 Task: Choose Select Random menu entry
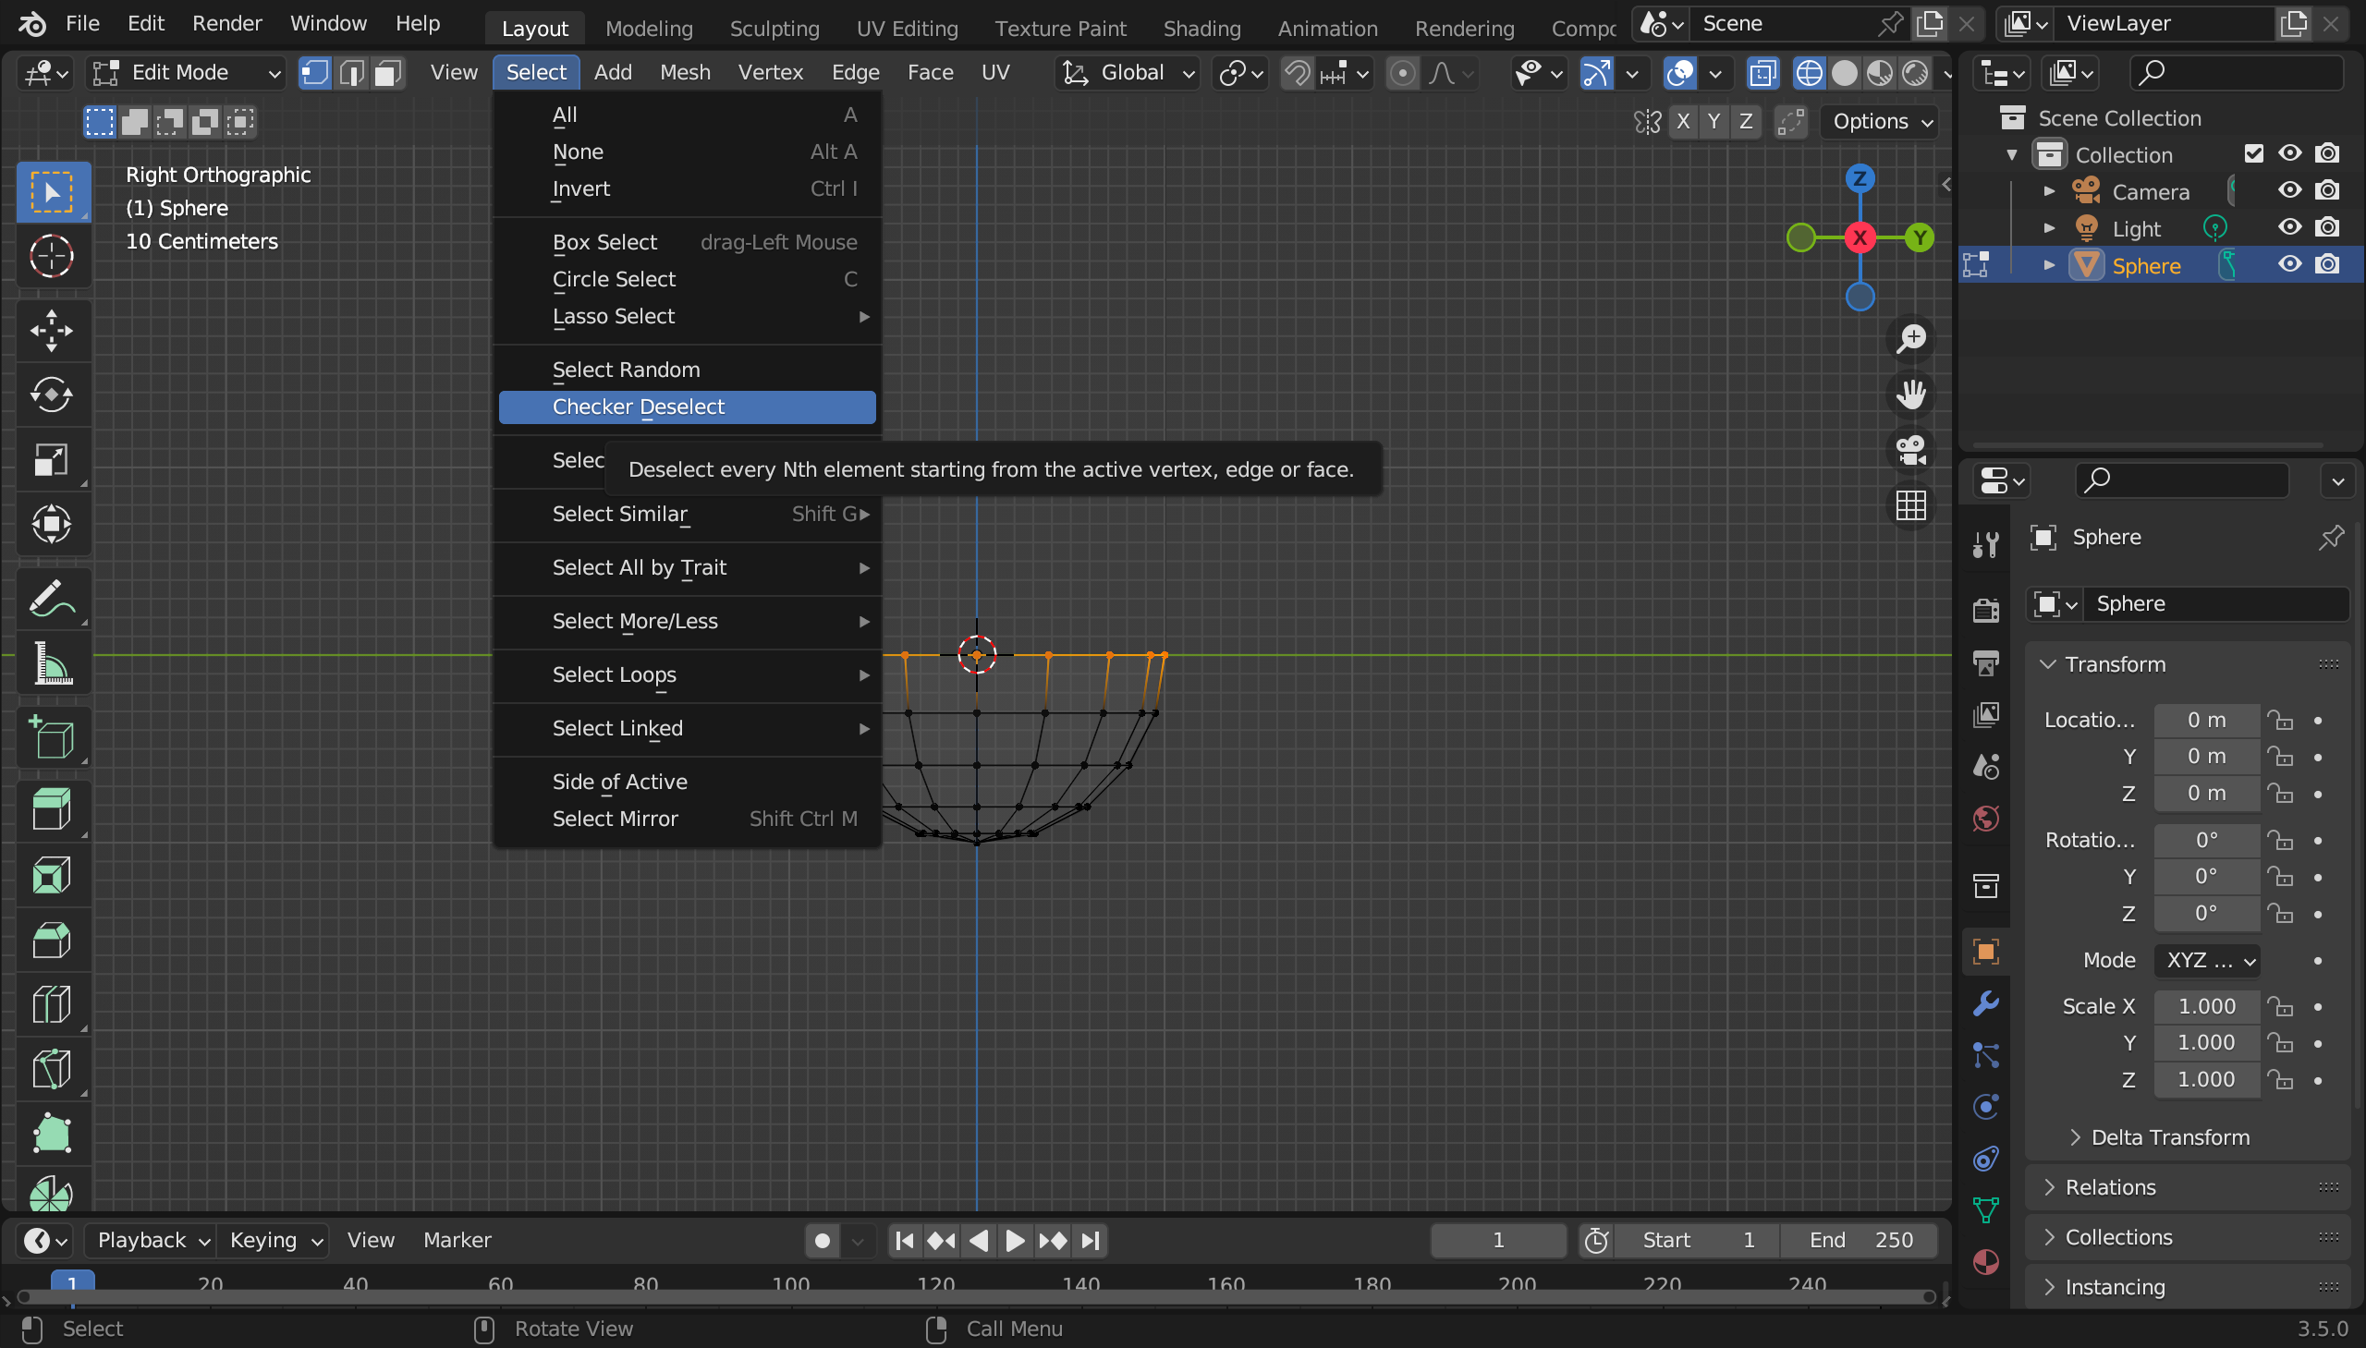coord(687,370)
